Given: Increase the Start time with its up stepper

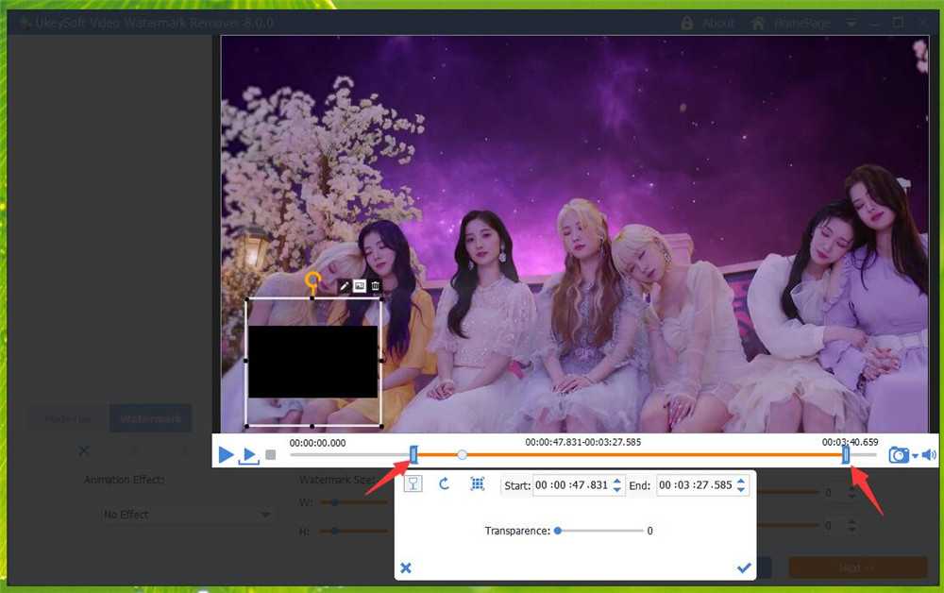Looking at the screenshot, I should coord(617,481).
